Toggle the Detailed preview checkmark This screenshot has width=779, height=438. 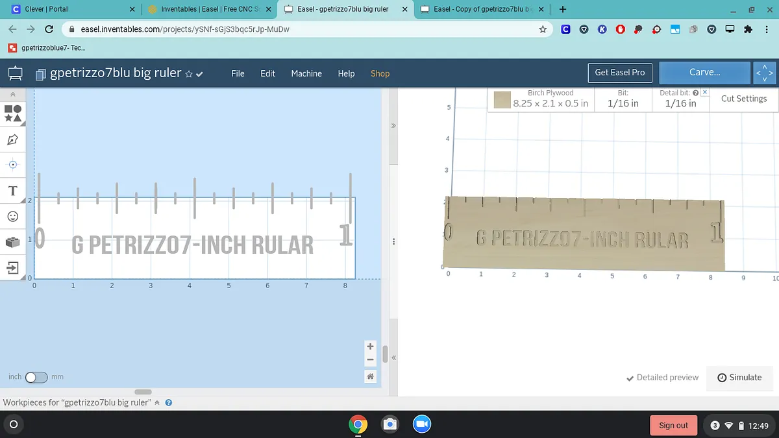[662, 378]
